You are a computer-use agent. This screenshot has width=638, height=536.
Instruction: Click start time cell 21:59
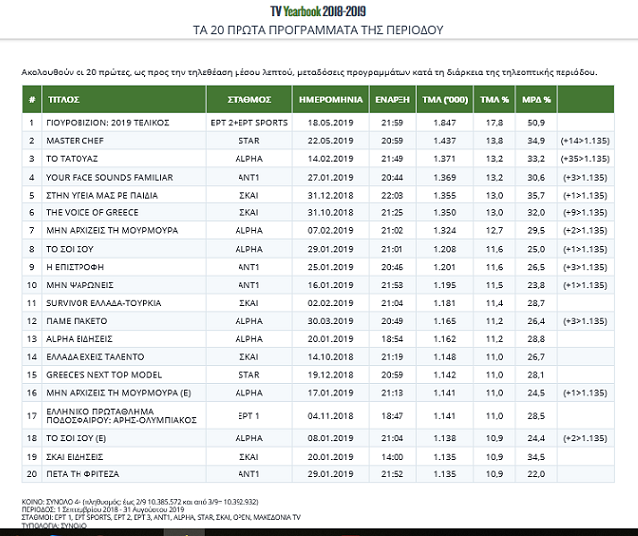pos(393,123)
